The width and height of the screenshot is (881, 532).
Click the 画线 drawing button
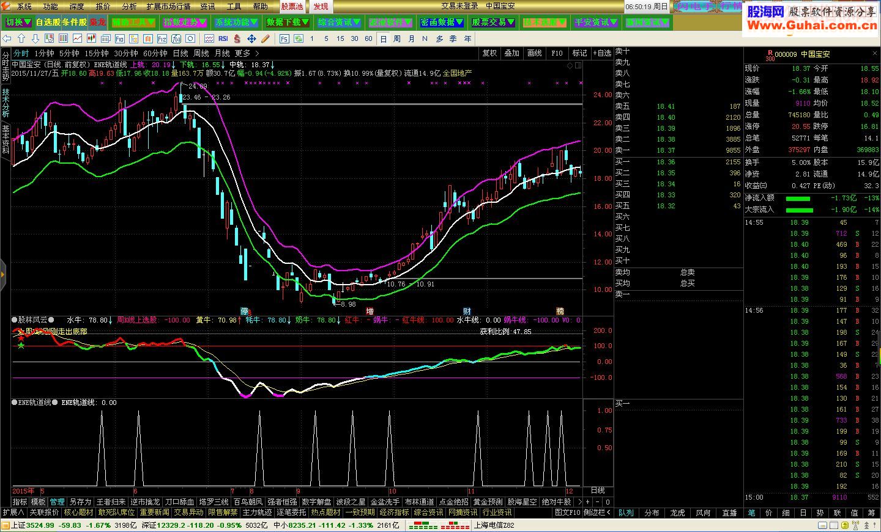coord(535,53)
